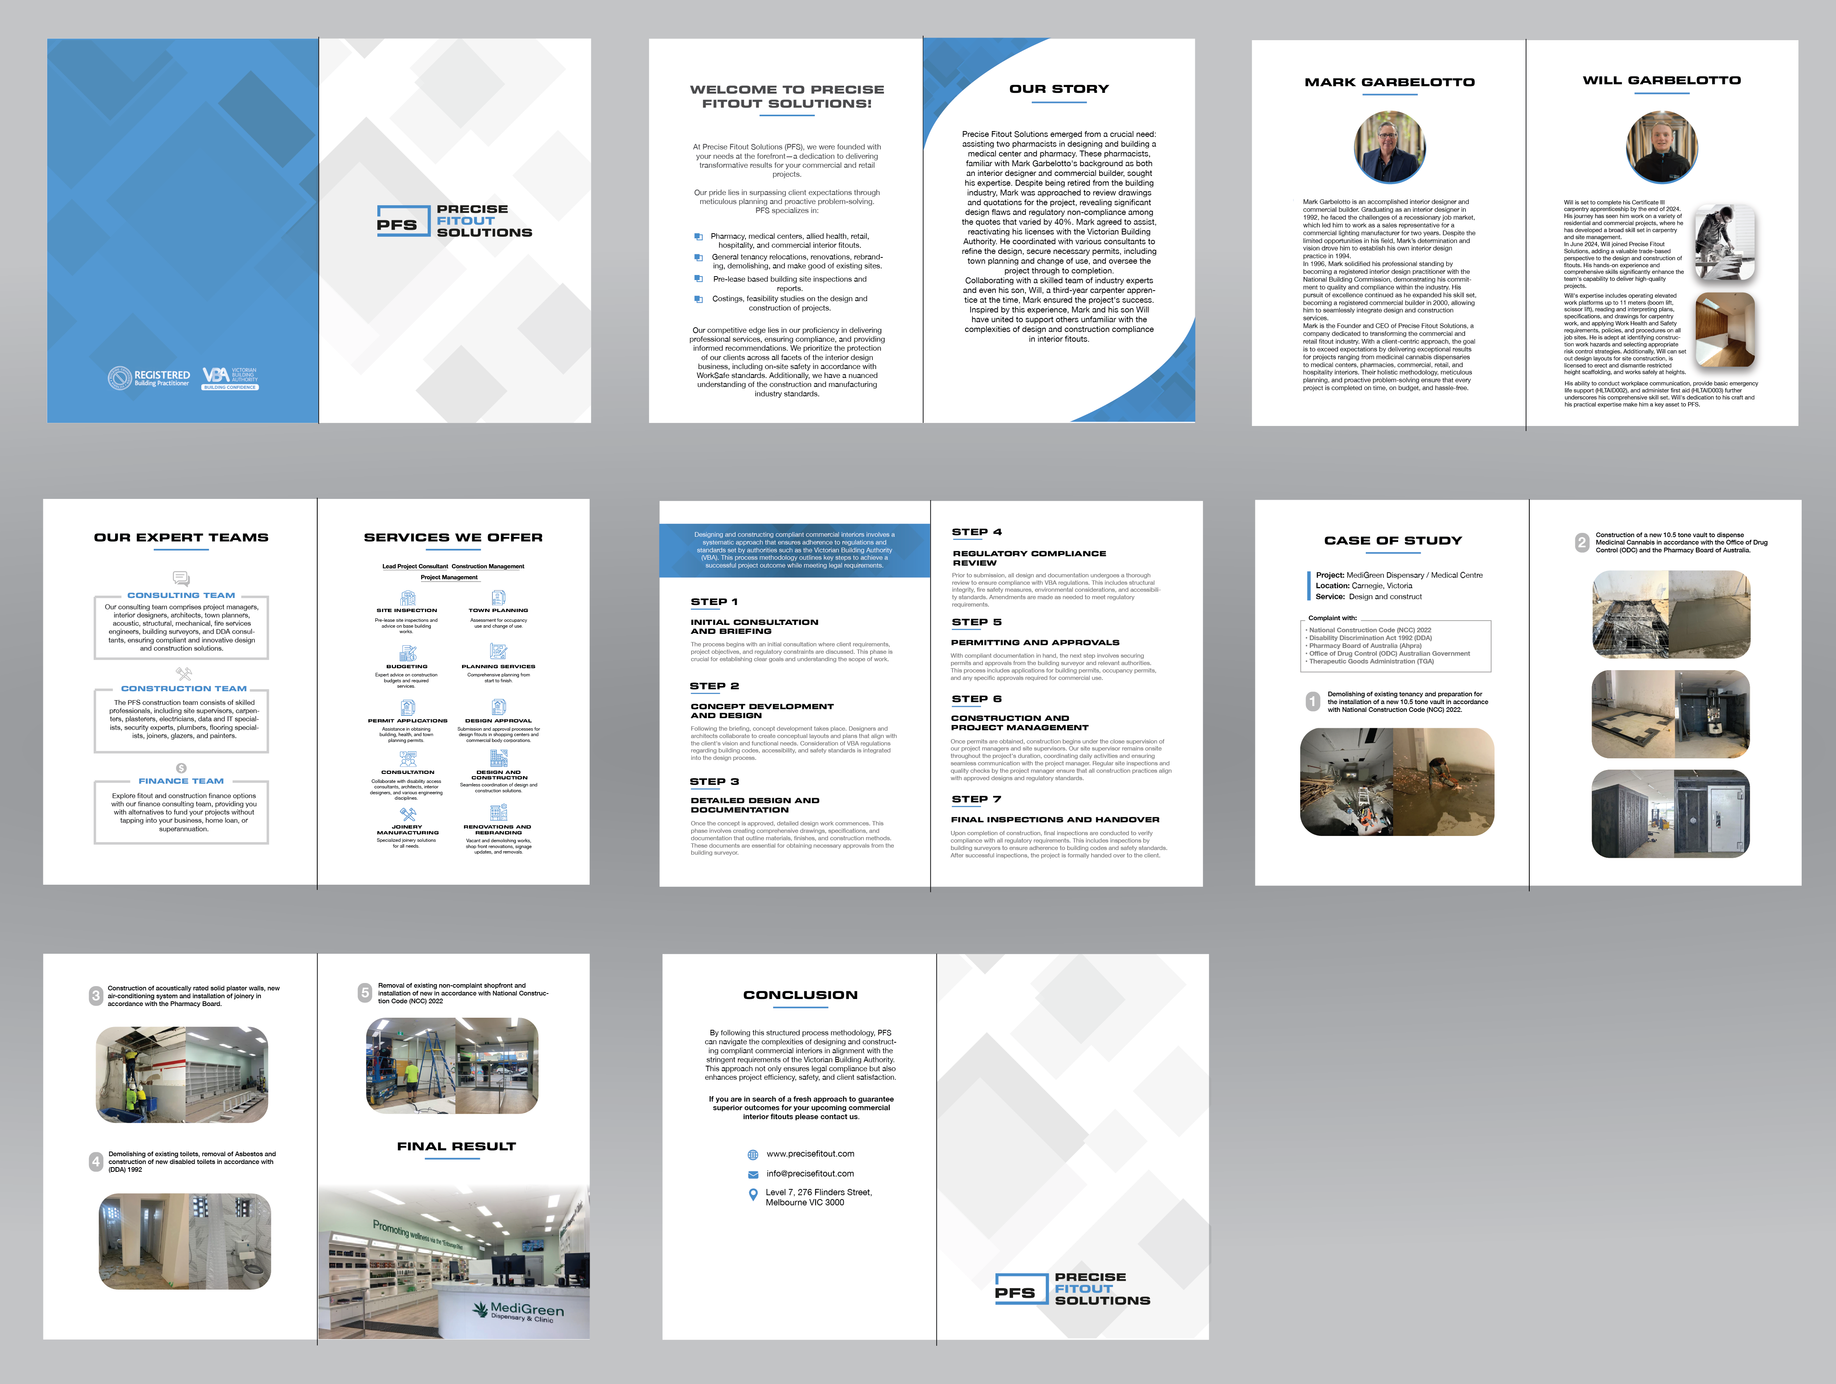Click the Planning Services blueprint icon

click(x=498, y=652)
